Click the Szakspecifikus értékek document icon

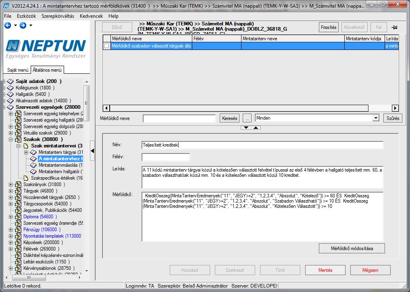click(26, 178)
